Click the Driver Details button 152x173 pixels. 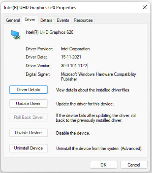(x=28, y=90)
